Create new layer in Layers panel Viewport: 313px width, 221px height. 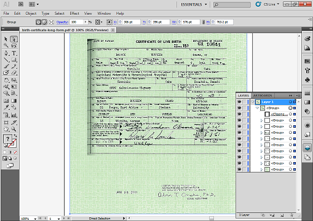point(282,215)
